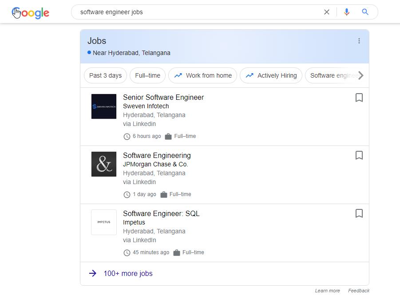Open the Software engineer filter chip
Image resolution: width=400 pixels, height=299 pixels.
click(x=334, y=75)
